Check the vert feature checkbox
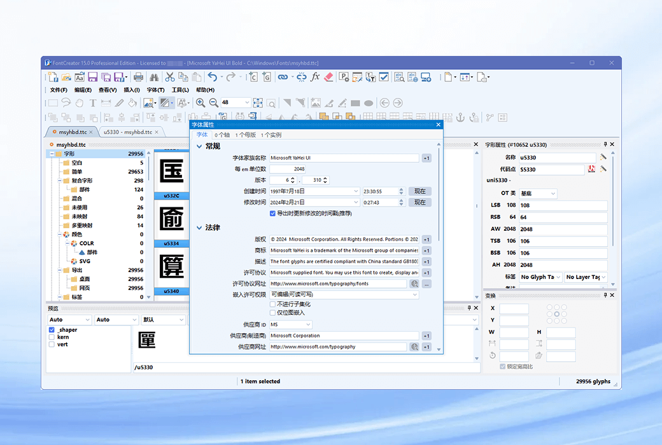This screenshot has width=662, height=445. tap(52, 344)
